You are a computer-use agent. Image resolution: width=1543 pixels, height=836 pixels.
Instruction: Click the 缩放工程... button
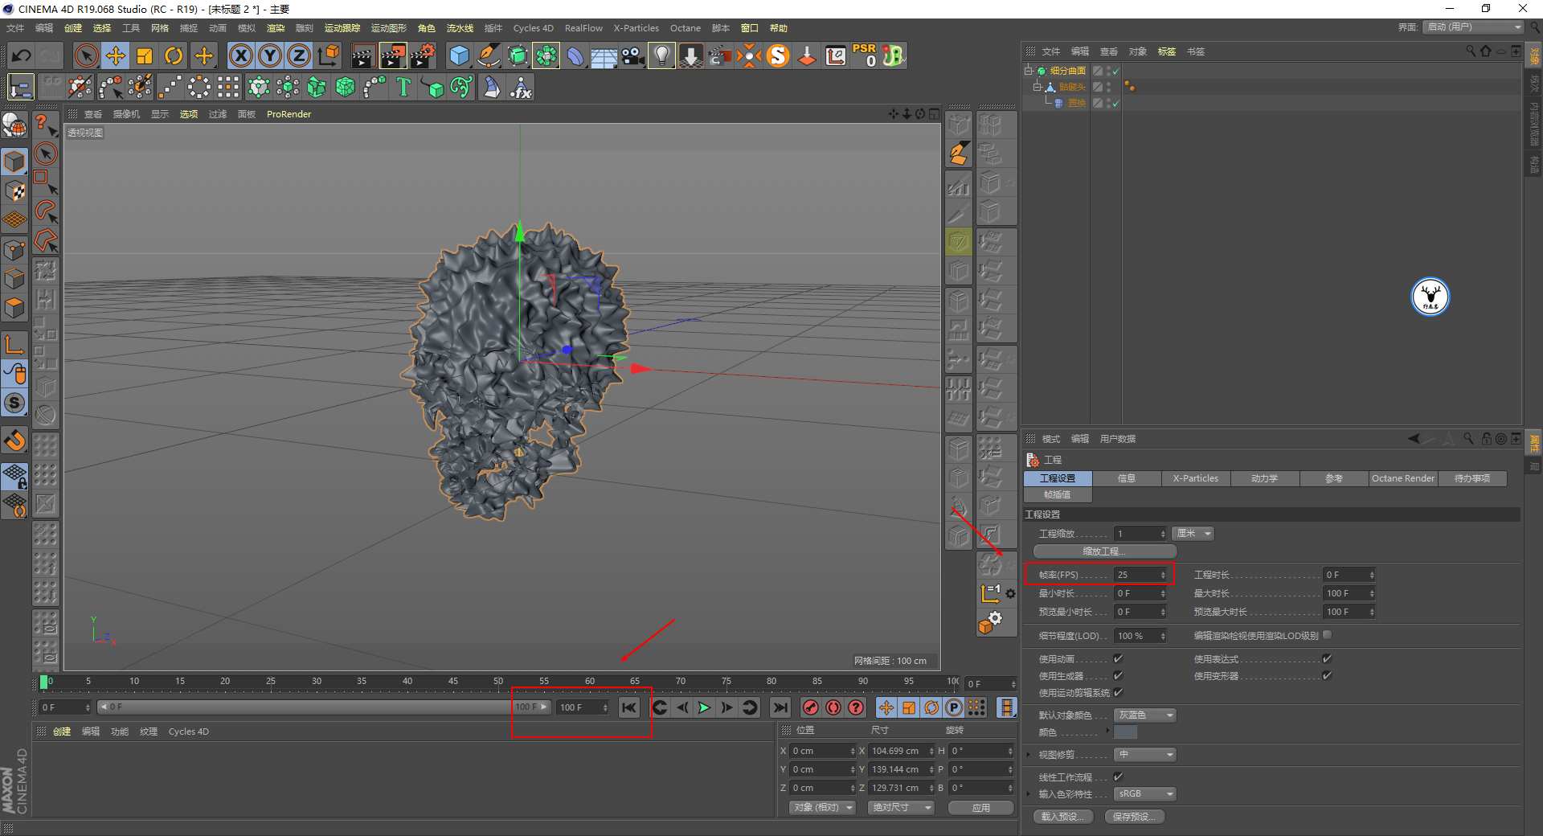pos(1104,551)
